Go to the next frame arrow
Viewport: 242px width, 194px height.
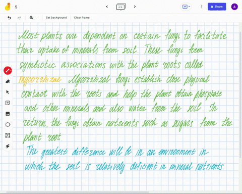[135, 7]
